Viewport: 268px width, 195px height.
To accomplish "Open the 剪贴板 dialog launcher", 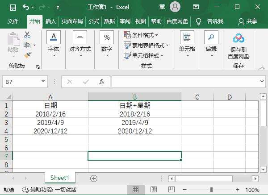I will (38, 67).
